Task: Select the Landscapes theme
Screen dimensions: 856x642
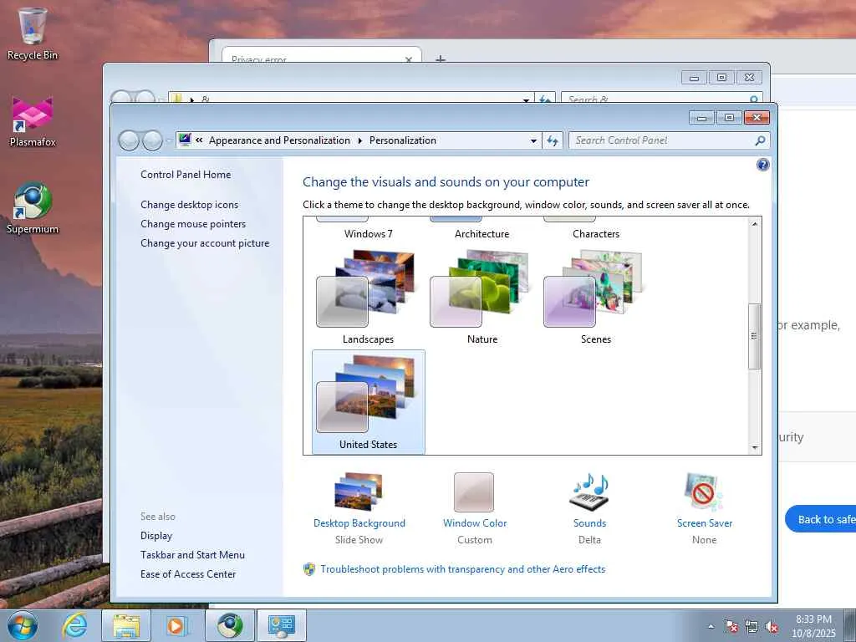Action: tap(368, 297)
